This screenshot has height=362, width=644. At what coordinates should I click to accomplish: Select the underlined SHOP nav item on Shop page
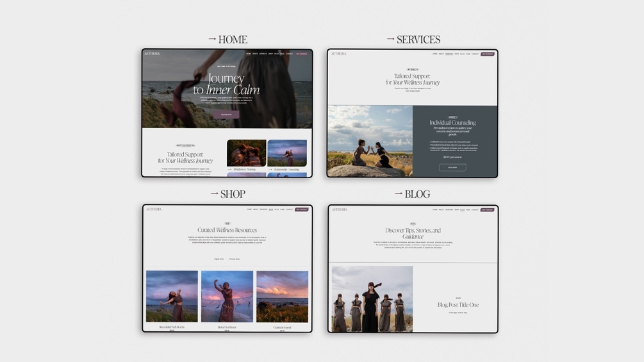pos(271,210)
